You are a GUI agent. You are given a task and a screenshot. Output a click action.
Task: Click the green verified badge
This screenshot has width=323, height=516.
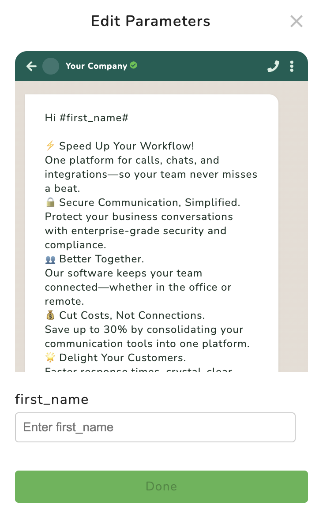click(133, 65)
